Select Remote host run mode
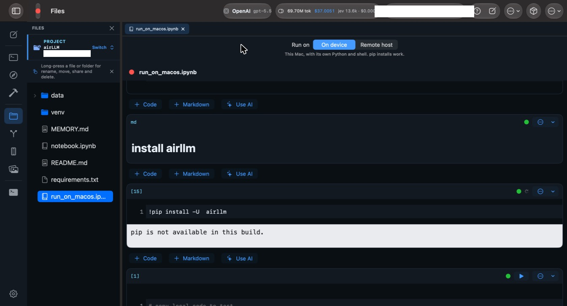The image size is (567, 306). coord(376,45)
